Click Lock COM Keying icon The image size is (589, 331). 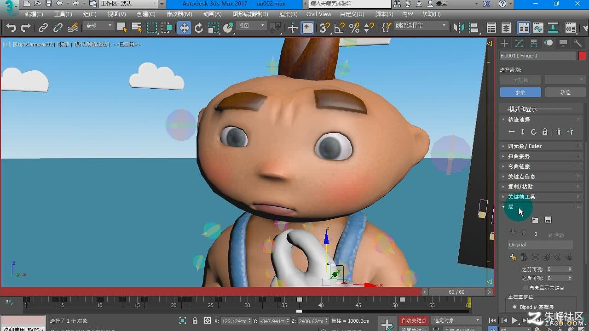click(545, 132)
